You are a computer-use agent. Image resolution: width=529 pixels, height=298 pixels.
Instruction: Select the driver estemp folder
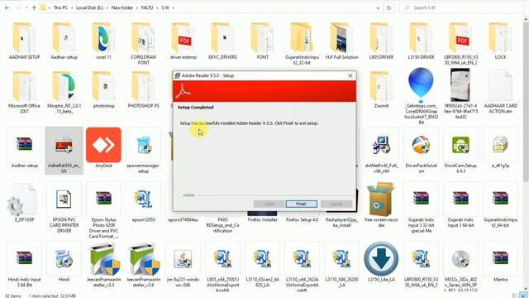(x=183, y=41)
